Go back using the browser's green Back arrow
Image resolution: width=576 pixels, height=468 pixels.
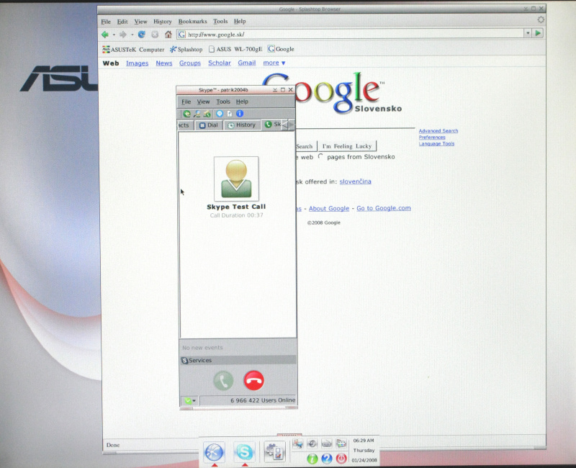105,35
